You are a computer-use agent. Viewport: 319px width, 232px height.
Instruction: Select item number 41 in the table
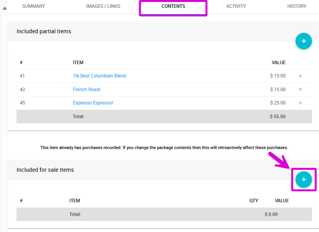22,76
